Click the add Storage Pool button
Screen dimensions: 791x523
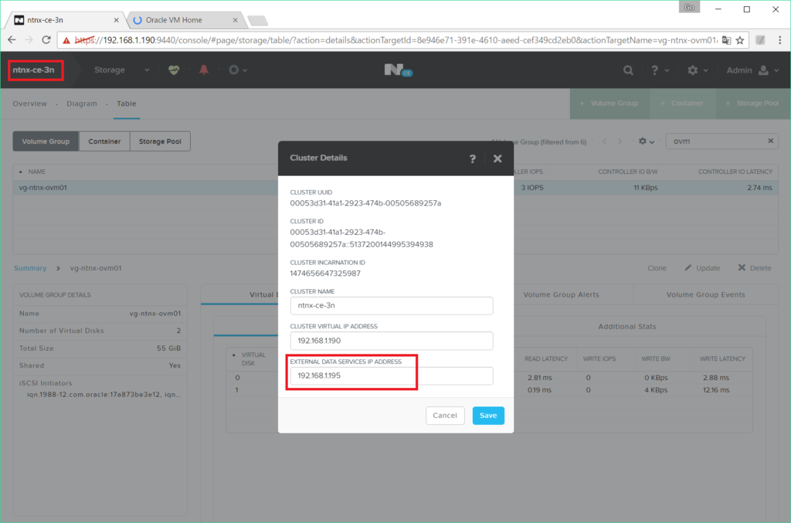click(x=752, y=104)
